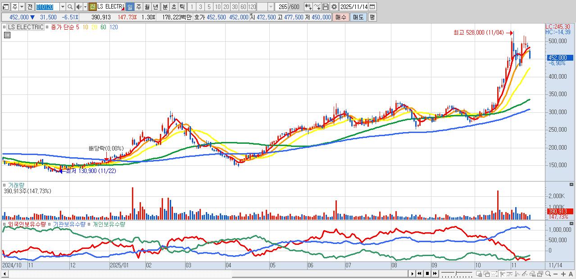Image resolution: width=576 pixels, height=279 pixels.
Task: Click the zoom slider at bottom
Action: 457,274
